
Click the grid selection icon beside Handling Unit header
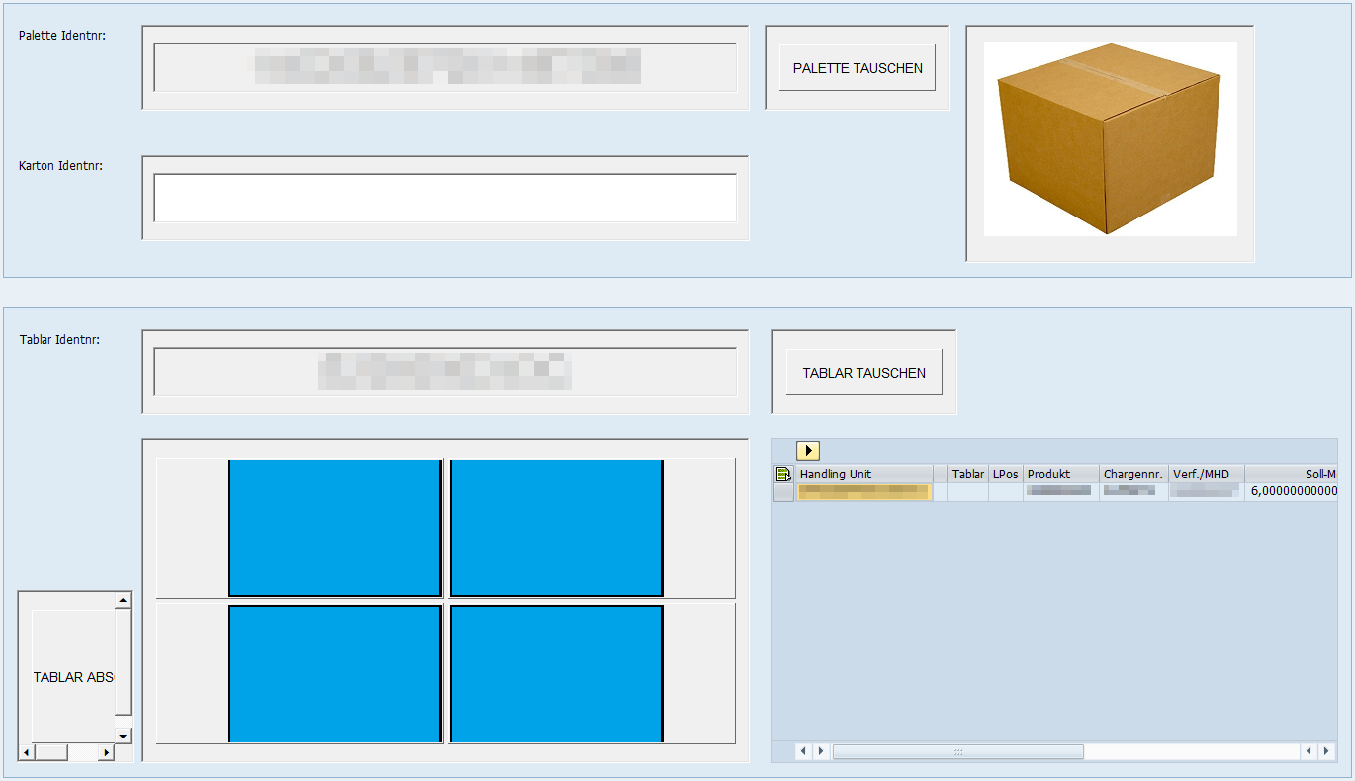[x=782, y=474]
